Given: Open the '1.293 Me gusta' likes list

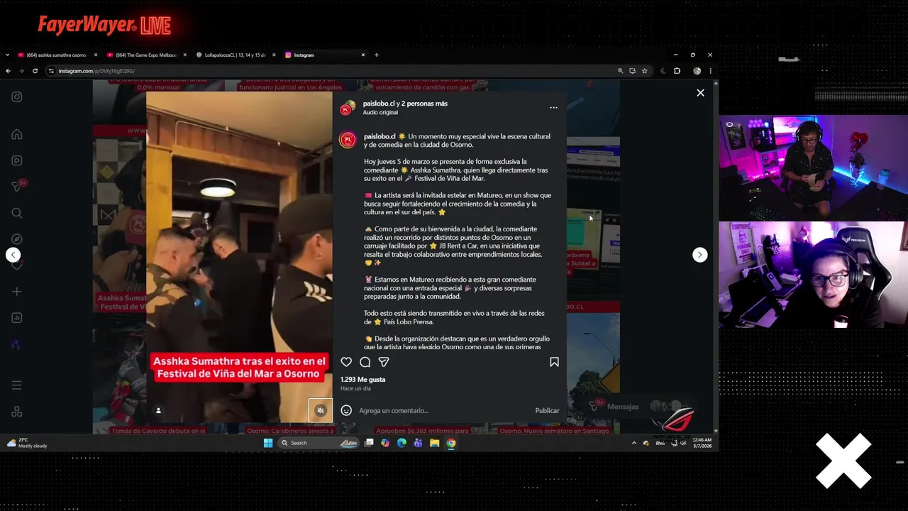Looking at the screenshot, I should [362, 380].
